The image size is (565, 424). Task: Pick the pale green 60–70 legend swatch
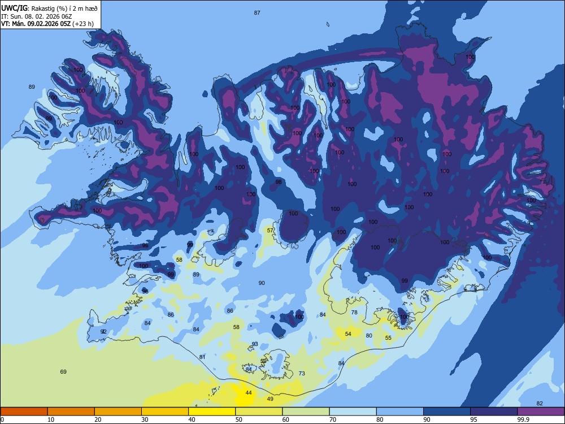pyautogui.click(x=306, y=412)
